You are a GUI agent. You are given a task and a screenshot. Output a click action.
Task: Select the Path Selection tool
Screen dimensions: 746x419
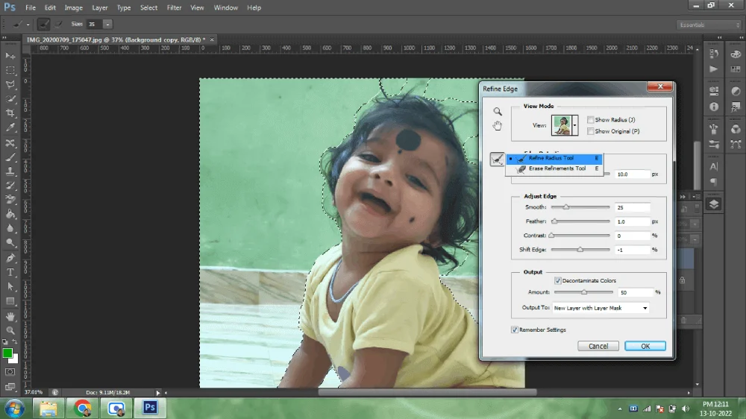pyautogui.click(x=10, y=287)
